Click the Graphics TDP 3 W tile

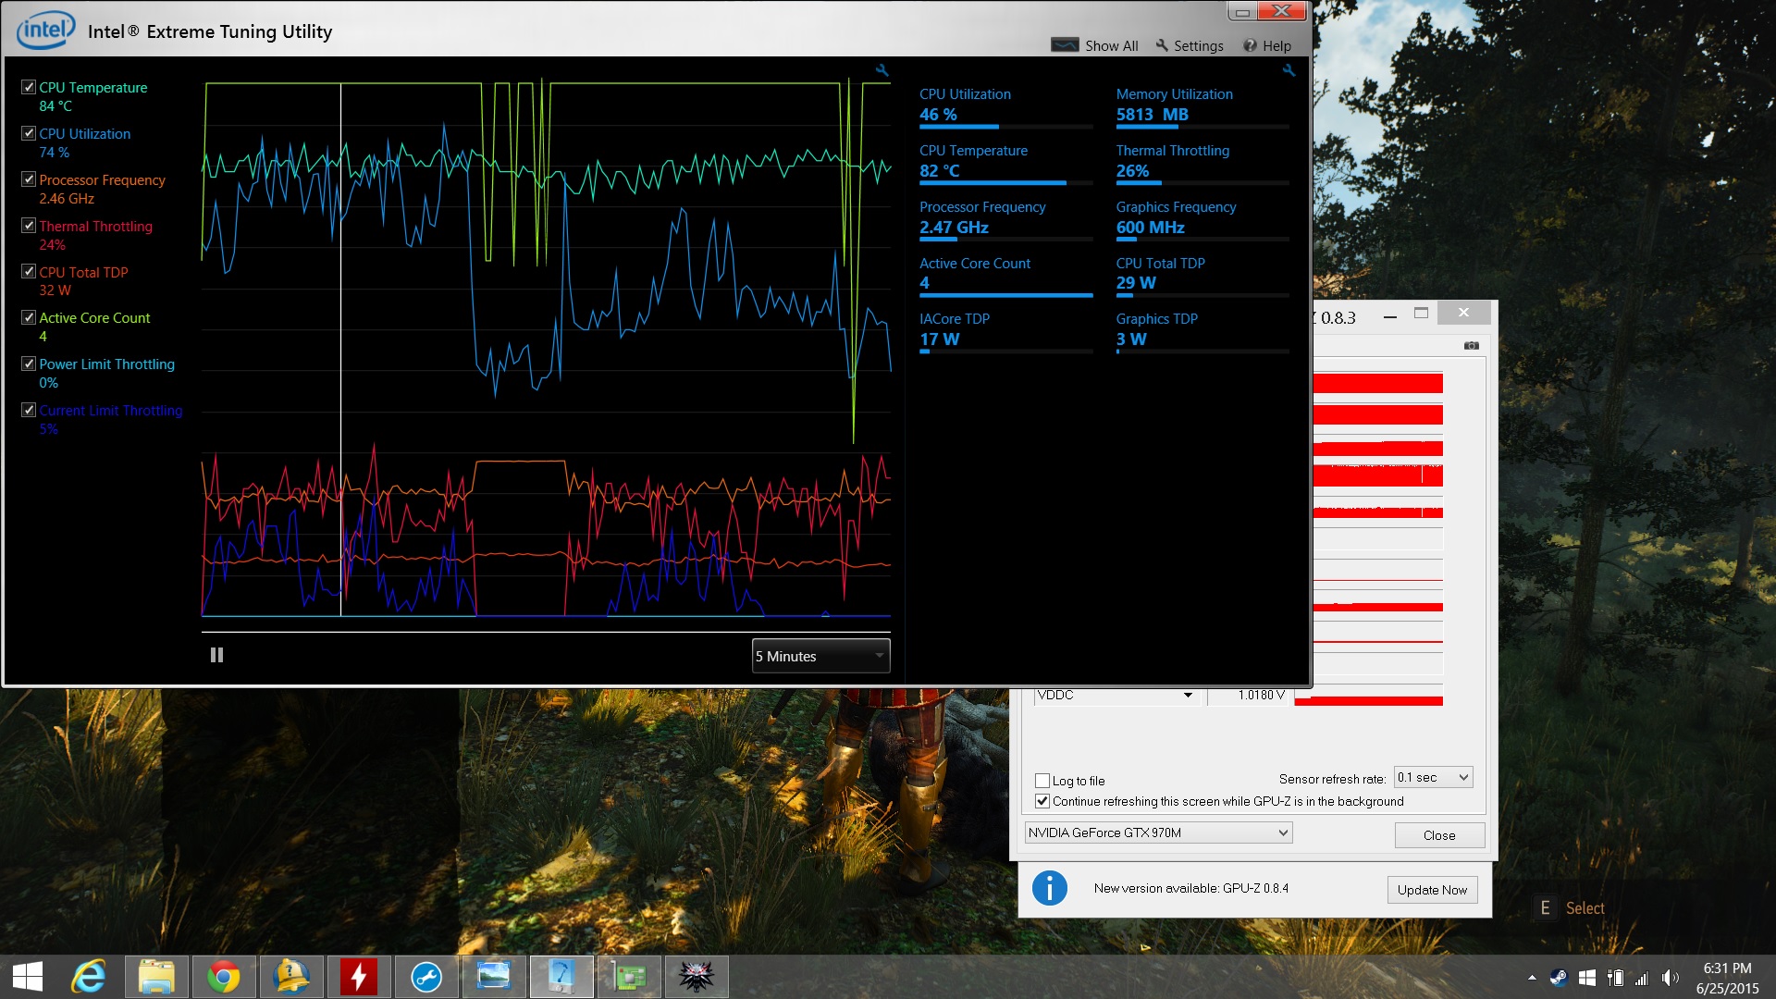(1202, 333)
